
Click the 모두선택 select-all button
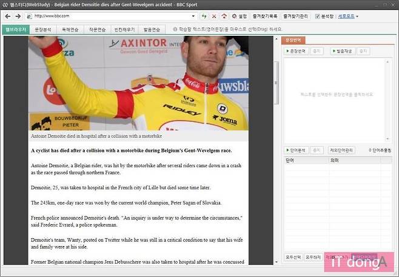293,257
